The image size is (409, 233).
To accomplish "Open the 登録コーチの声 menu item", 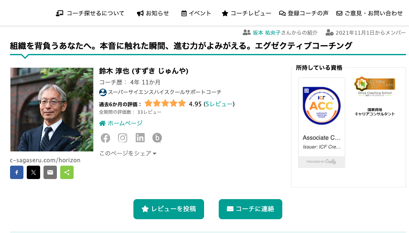I will (x=304, y=13).
